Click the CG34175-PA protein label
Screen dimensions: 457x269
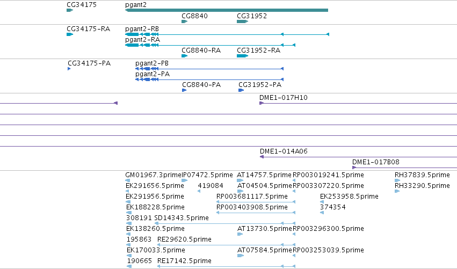coord(89,63)
